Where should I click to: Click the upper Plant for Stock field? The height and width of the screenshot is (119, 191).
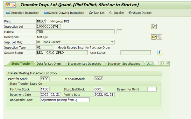[45, 79]
